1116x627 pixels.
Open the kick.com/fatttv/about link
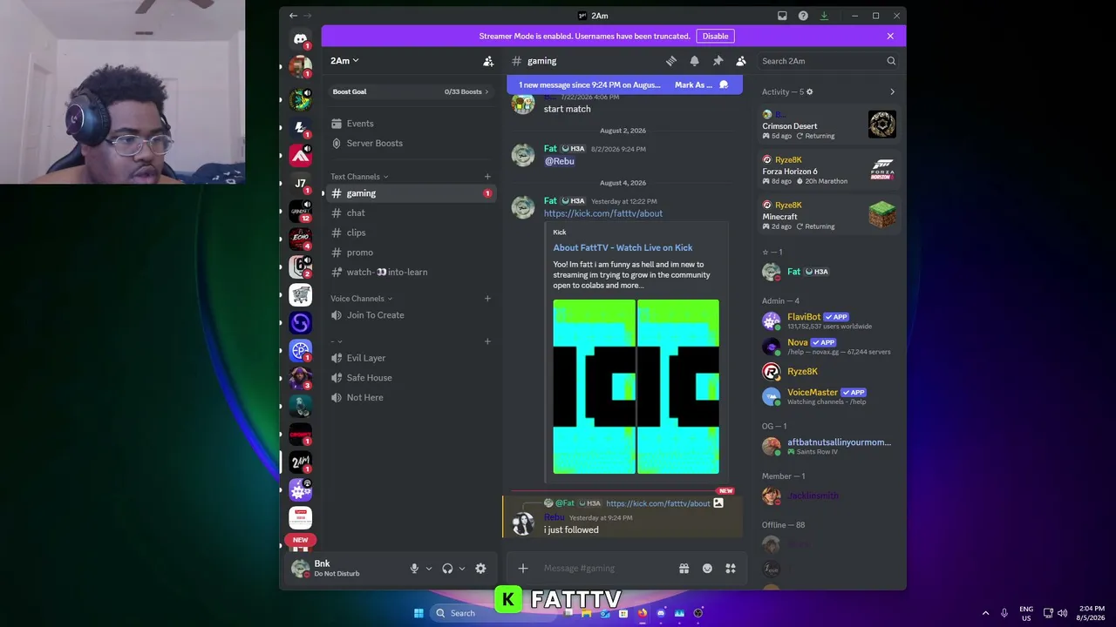[603, 213]
